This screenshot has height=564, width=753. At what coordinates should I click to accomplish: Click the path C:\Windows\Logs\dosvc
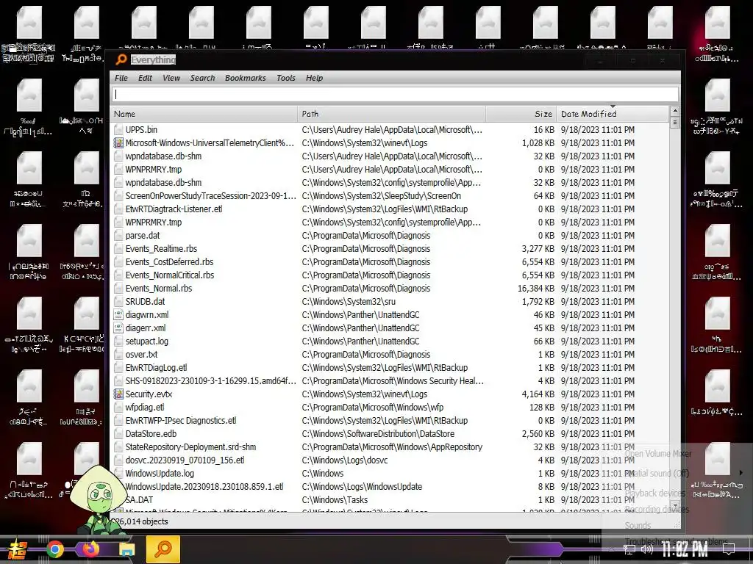tap(345, 460)
